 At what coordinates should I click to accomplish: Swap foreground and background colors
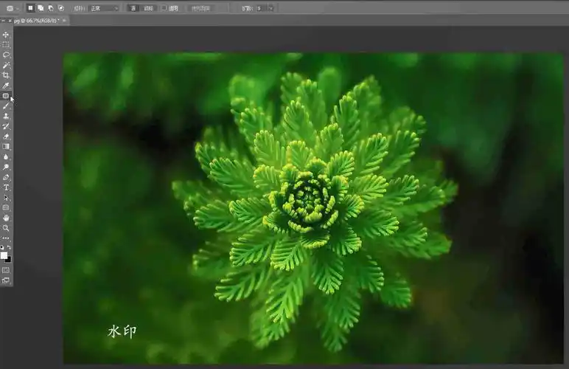click(9, 247)
